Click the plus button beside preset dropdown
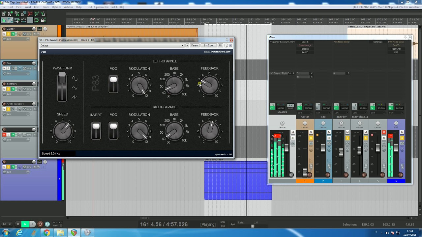422x237 pixels. click(x=187, y=45)
